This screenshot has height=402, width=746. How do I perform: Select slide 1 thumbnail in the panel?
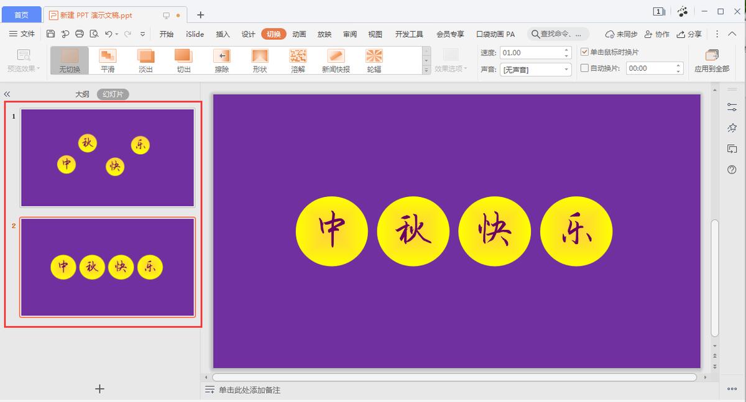tap(107, 157)
